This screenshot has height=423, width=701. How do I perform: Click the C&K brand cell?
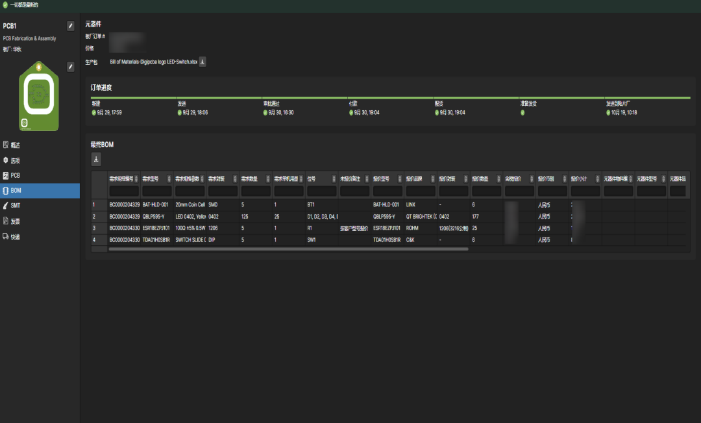click(421, 240)
